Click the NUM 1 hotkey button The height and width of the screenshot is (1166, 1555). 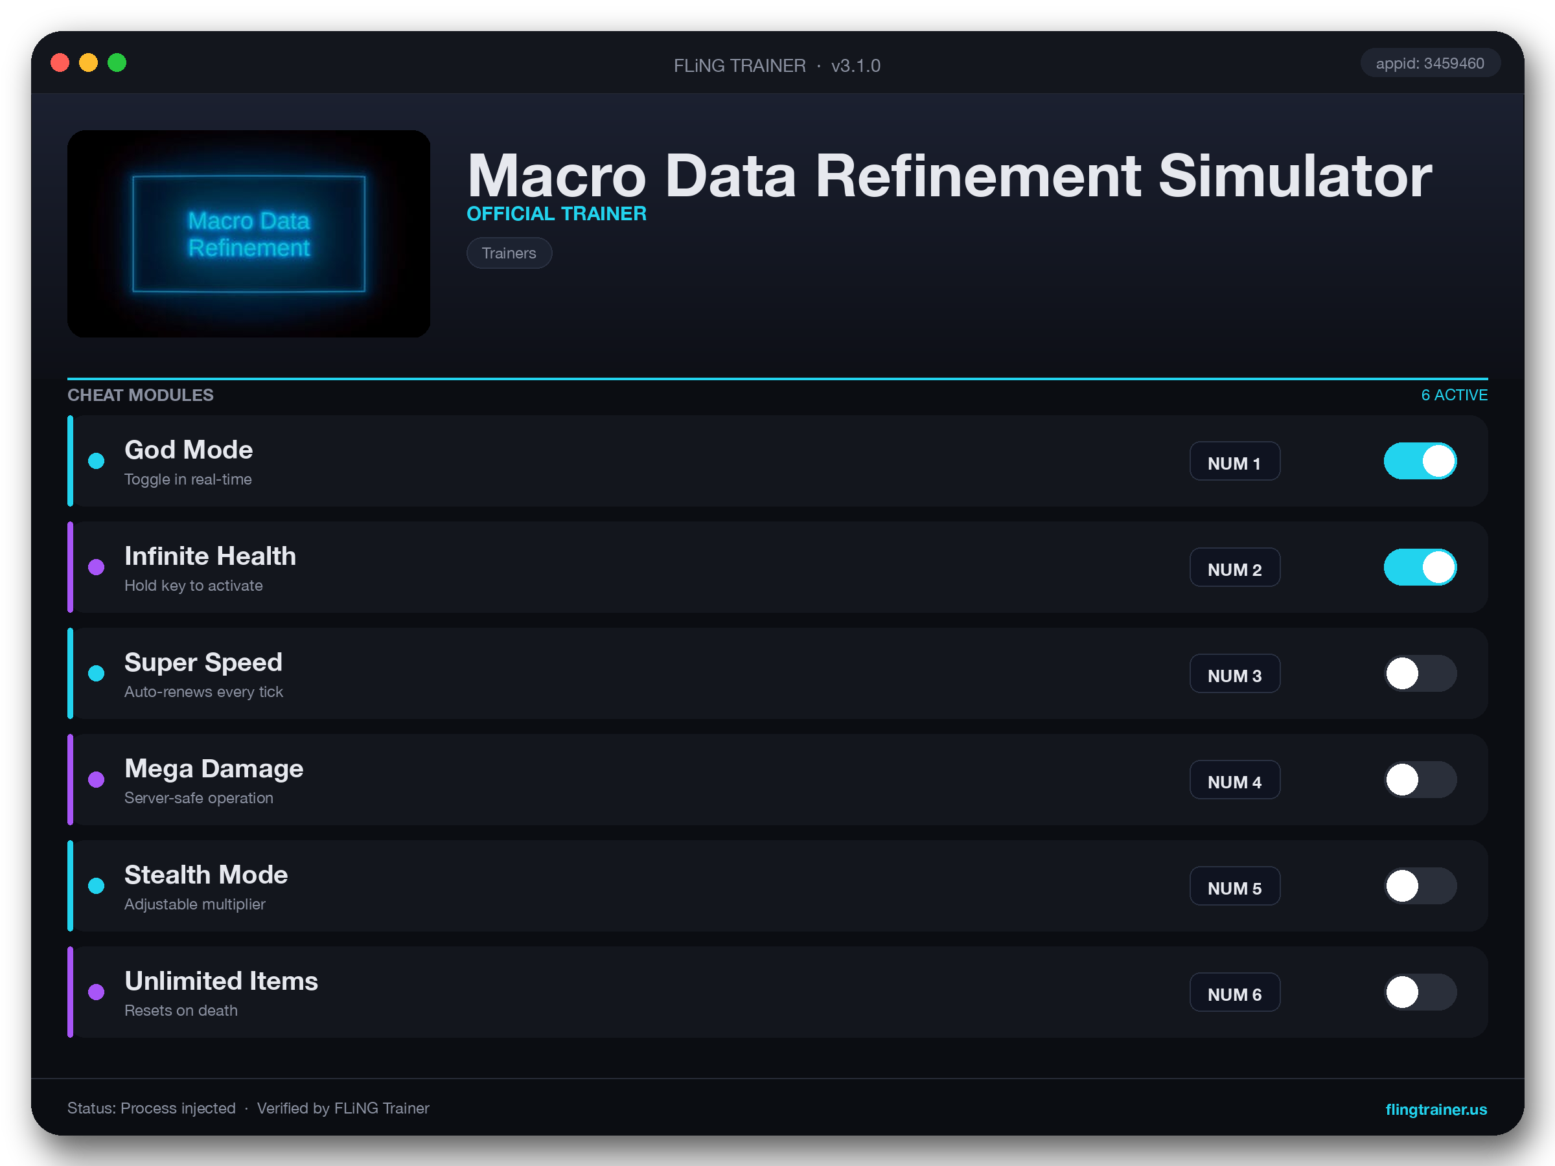coord(1234,461)
